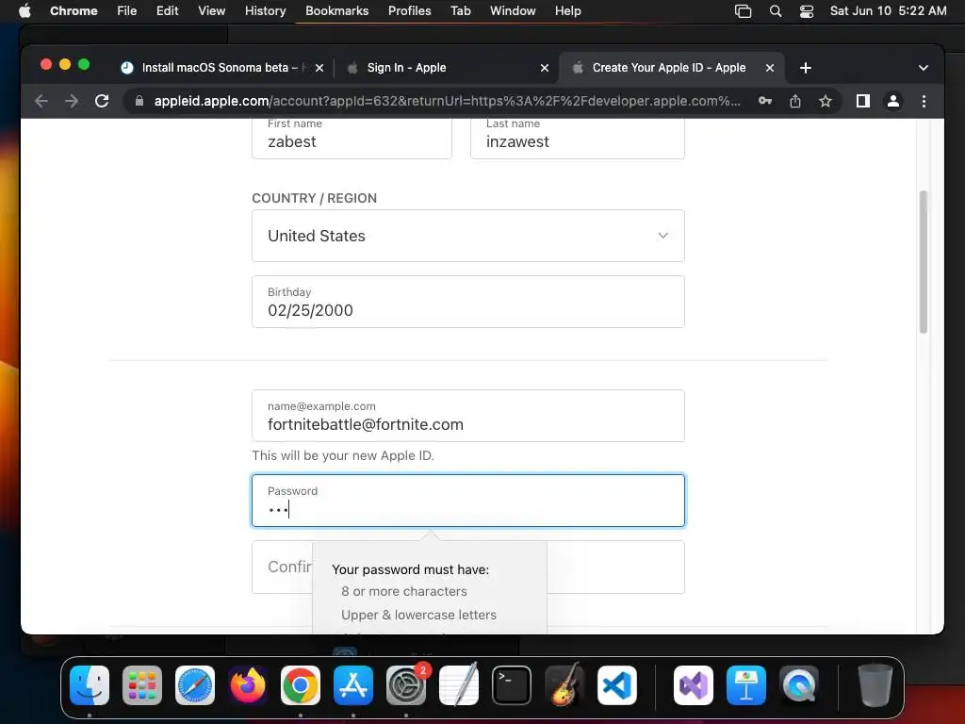Expand tab search chevron
The image size is (965, 724).
point(924,68)
